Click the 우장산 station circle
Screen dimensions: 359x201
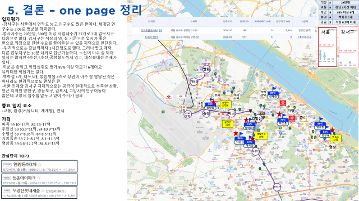point(256,151)
